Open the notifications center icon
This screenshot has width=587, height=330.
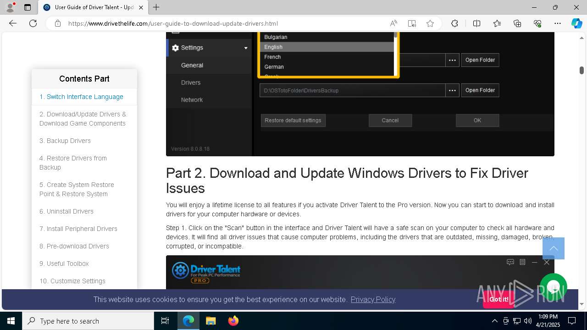pos(572,321)
